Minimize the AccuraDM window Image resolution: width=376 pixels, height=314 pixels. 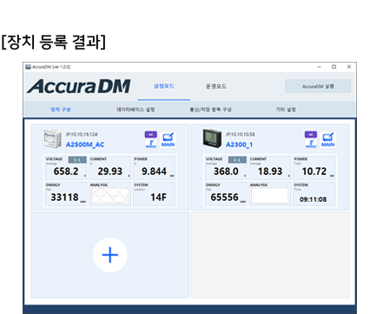(x=320, y=67)
